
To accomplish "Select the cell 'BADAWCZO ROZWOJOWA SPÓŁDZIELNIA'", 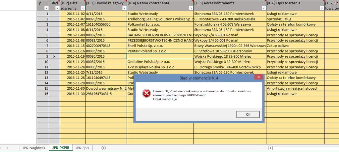I will (160, 35).
